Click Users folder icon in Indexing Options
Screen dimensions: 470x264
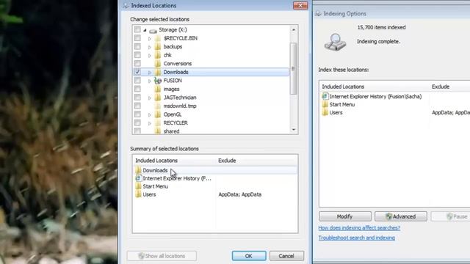[x=325, y=112]
